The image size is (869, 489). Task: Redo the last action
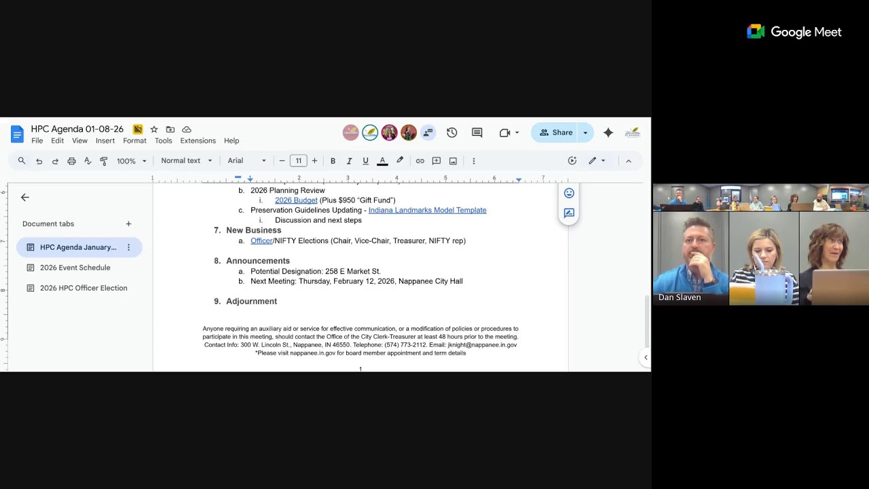coord(55,161)
